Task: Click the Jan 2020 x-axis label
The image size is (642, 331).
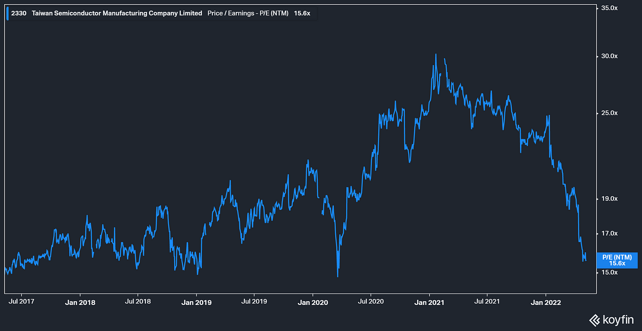Action: (x=313, y=302)
